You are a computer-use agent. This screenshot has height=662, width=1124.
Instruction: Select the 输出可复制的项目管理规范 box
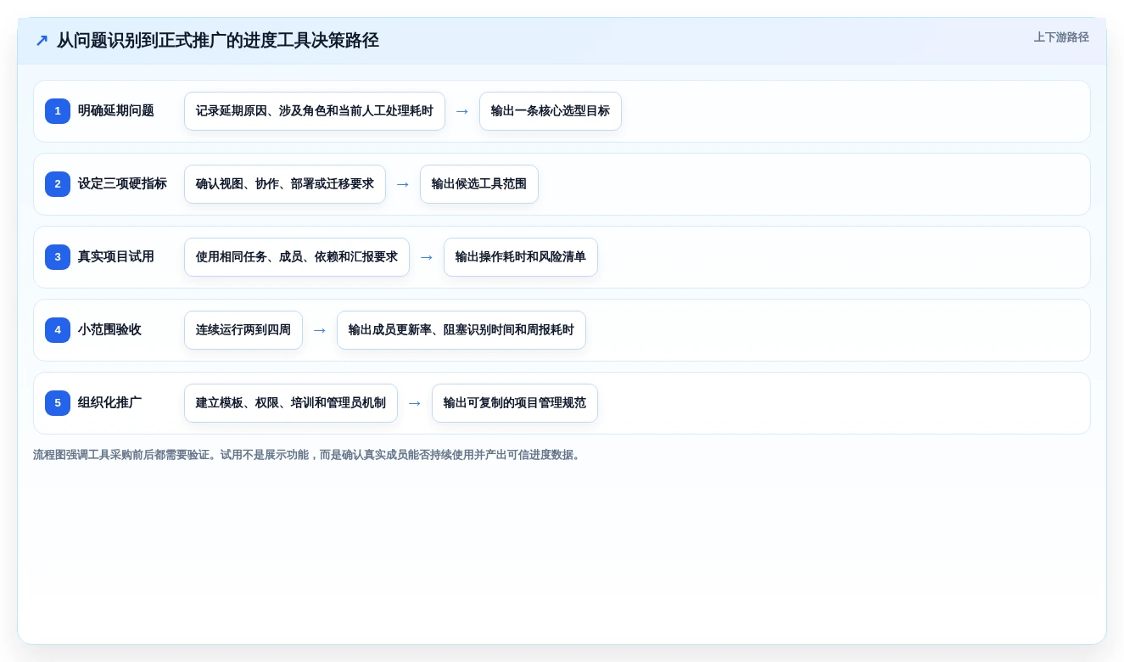pos(515,403)
